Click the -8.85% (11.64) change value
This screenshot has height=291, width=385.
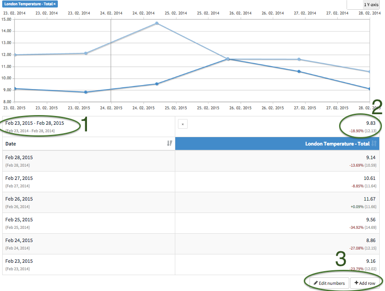(364, 186)
